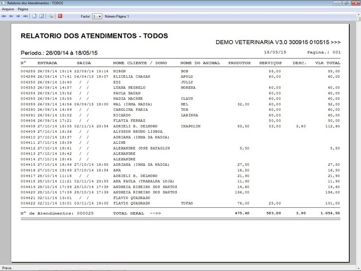Image resolution: width=361 pixels, height=271 pixels.
Task: Click client name 'FLAVIA FERRAZ'
Action: (x=129, y=121)
